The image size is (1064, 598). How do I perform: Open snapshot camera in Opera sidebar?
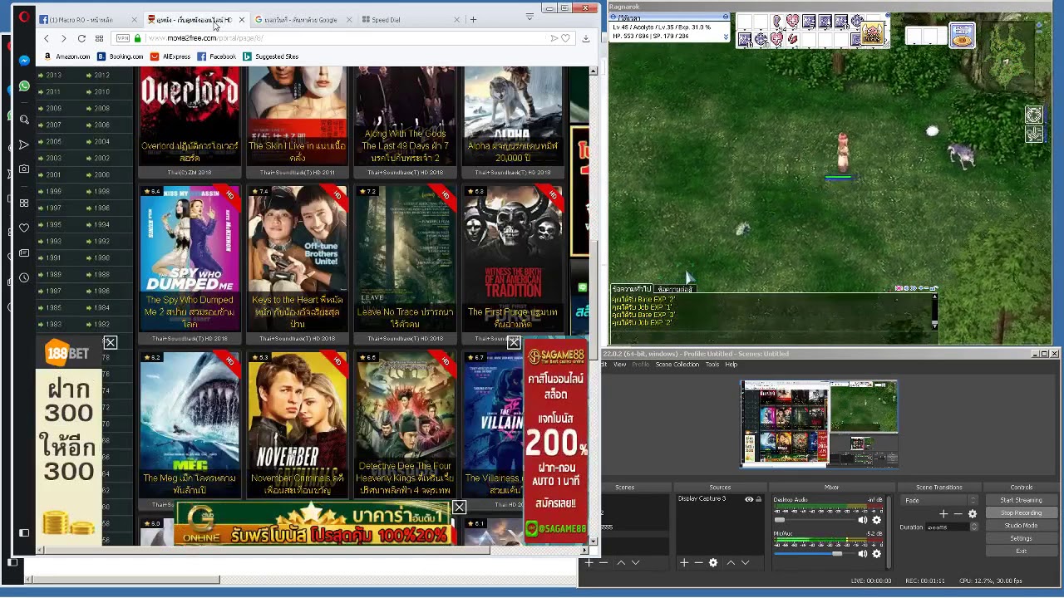point(24,169)
